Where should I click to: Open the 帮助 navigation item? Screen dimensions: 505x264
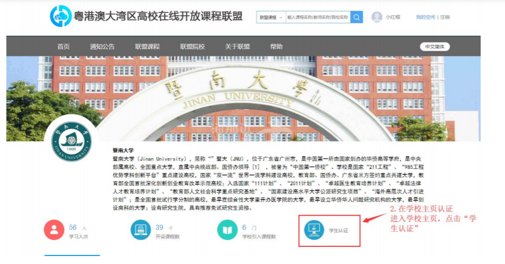276,47
